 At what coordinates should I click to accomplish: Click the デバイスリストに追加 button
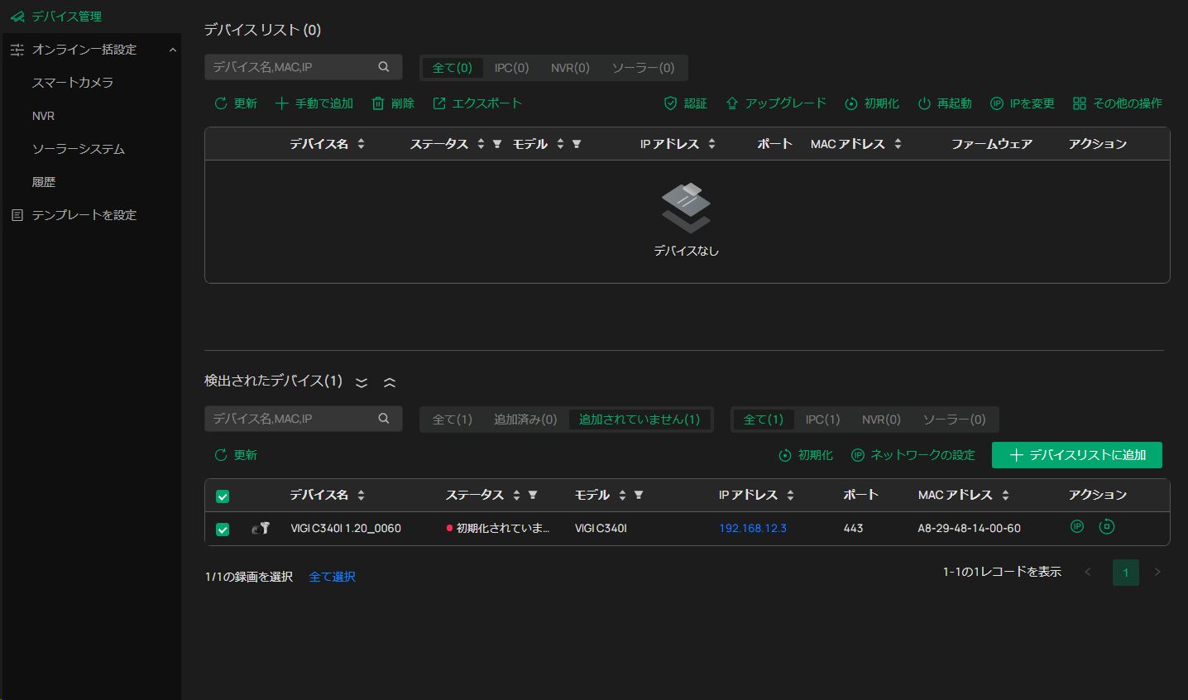pos(1076,455)
